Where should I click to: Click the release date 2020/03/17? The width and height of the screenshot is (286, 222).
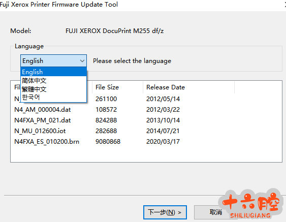(163, 142)
